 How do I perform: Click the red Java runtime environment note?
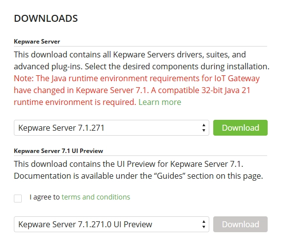point(137,90)
